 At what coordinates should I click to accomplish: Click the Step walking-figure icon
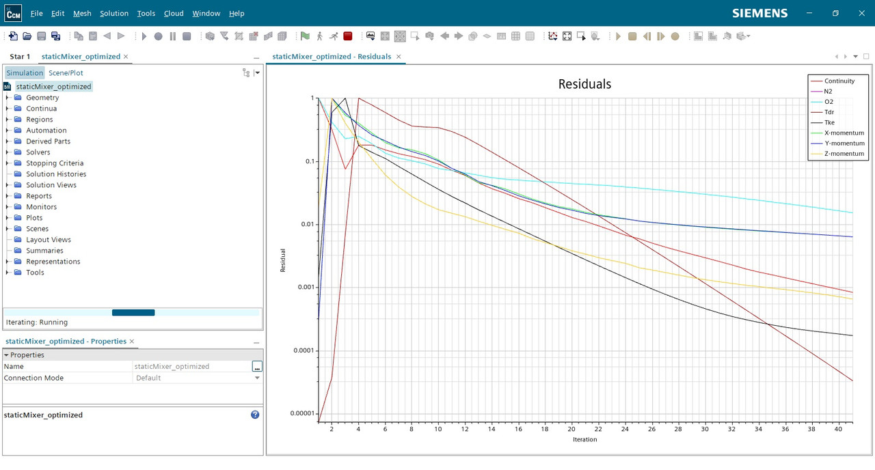pos(319,36)
